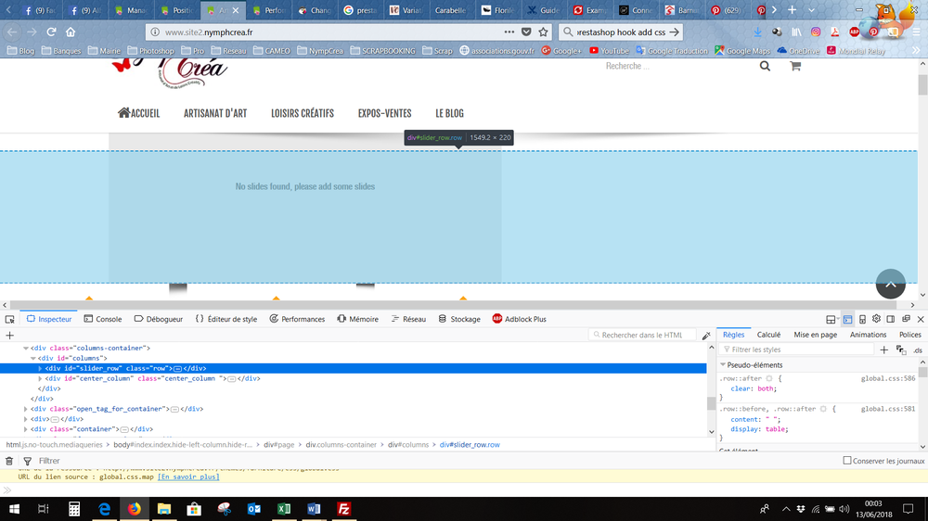
Task: Open the Polices sidebar tab
Action: pos(910,335)
